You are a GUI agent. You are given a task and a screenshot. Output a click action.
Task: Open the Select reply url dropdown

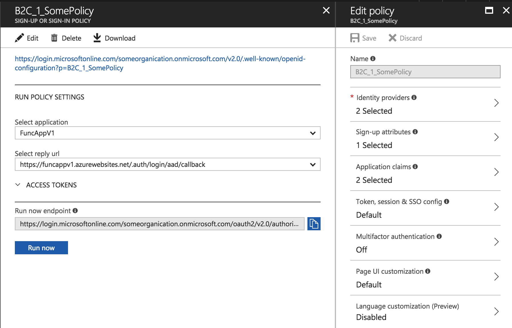pos(168,164)
